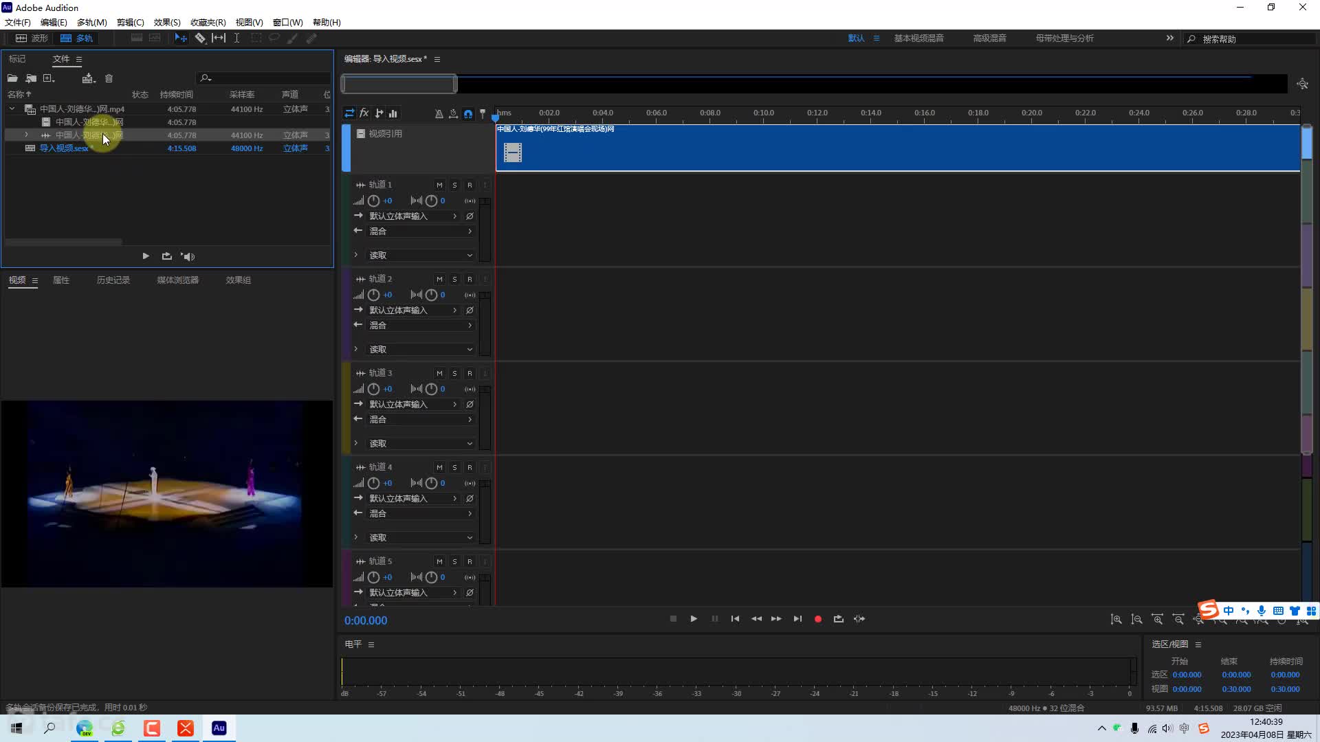Click the zoom navigator icon at right

(x=1302, y=84)
